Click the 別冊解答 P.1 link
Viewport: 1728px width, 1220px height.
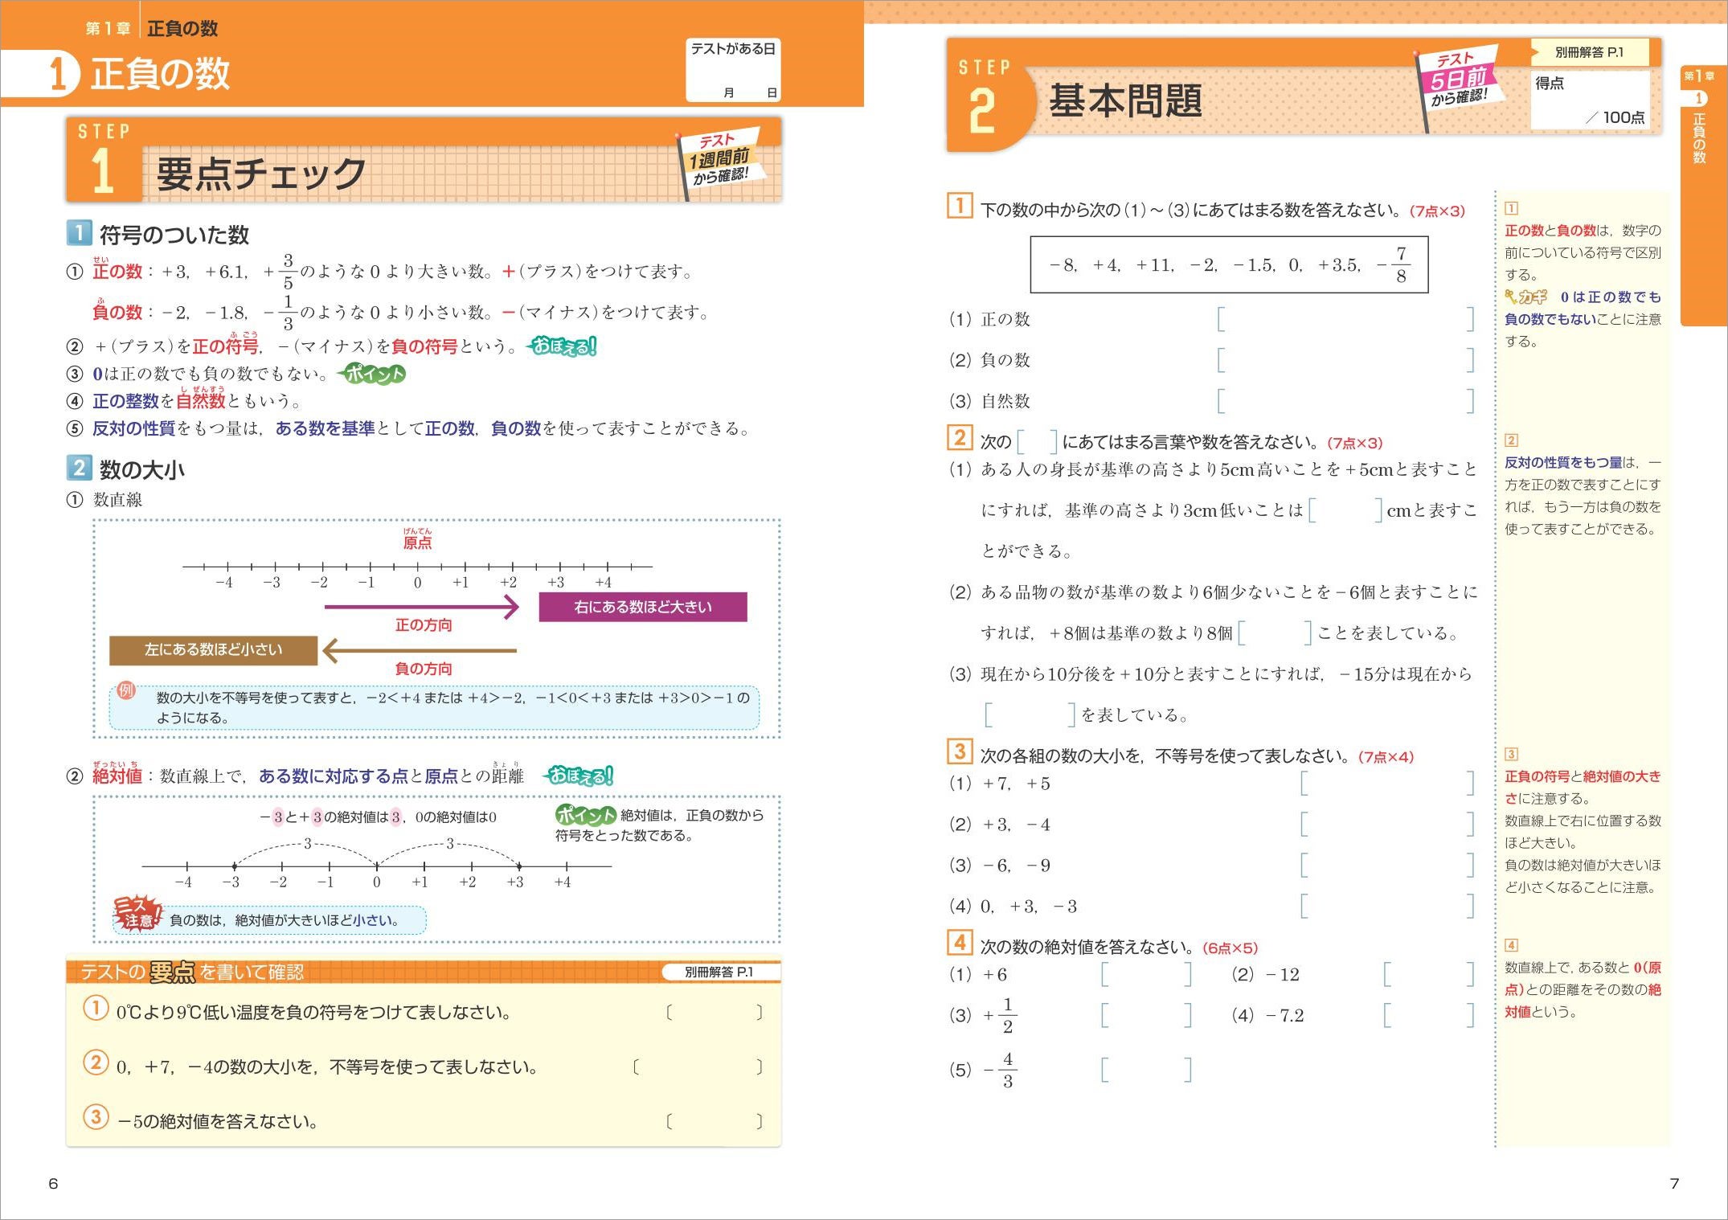1591,52
